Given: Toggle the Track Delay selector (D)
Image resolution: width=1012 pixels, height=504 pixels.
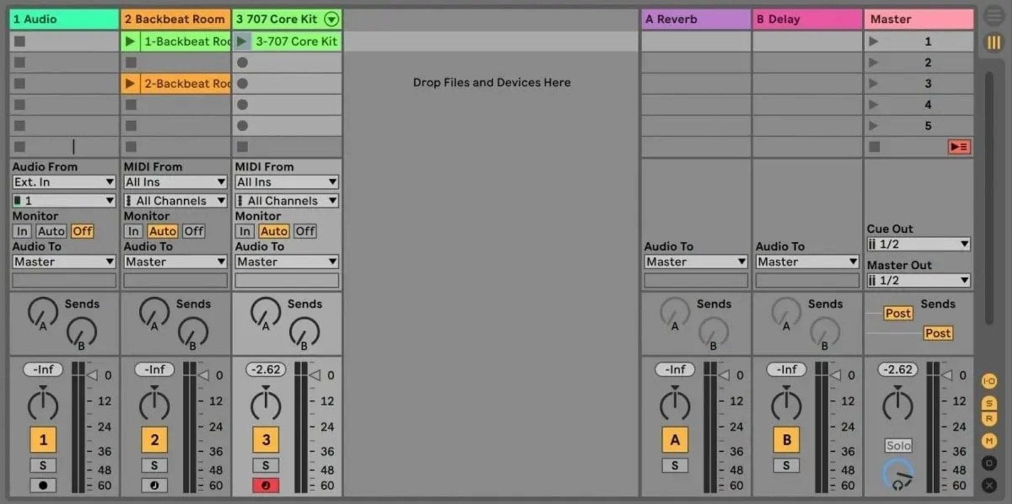Looking at the screenshot, I should (x=989, y=463).
